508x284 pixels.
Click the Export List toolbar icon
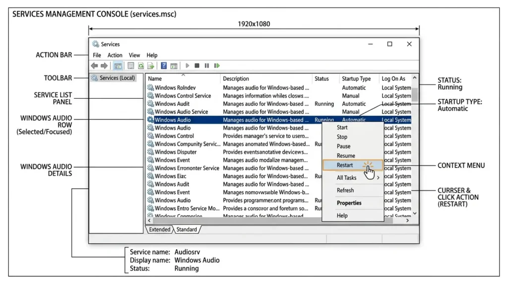pos(151,66)
